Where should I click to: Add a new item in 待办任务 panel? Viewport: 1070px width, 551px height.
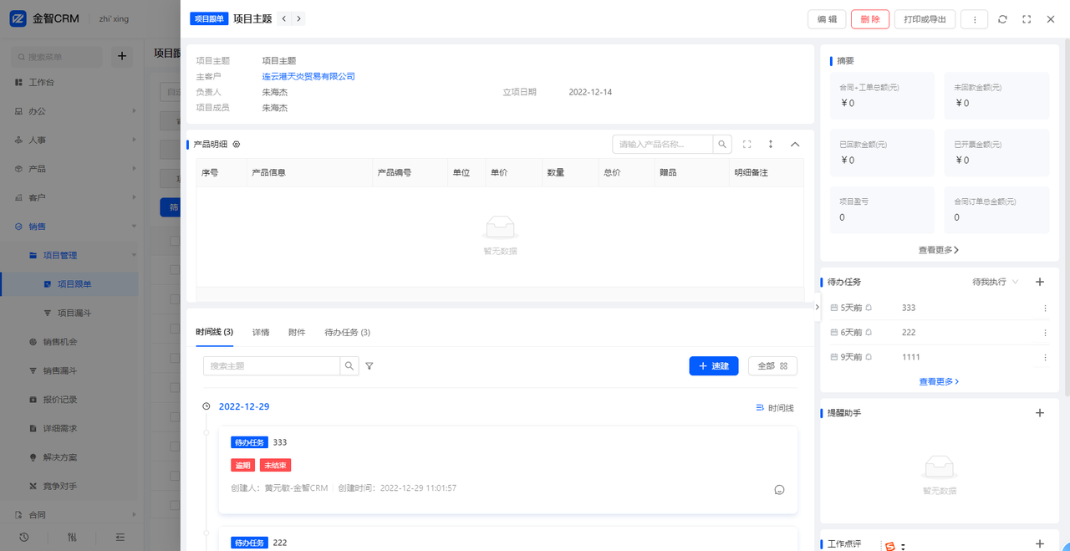[1040, 282]
